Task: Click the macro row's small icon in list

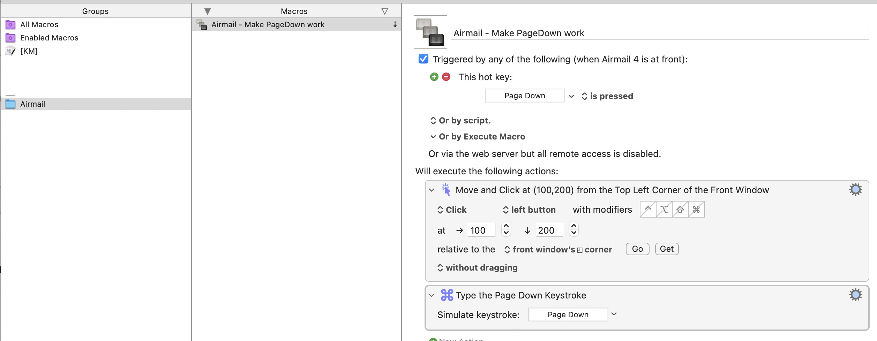Action: 202,24
